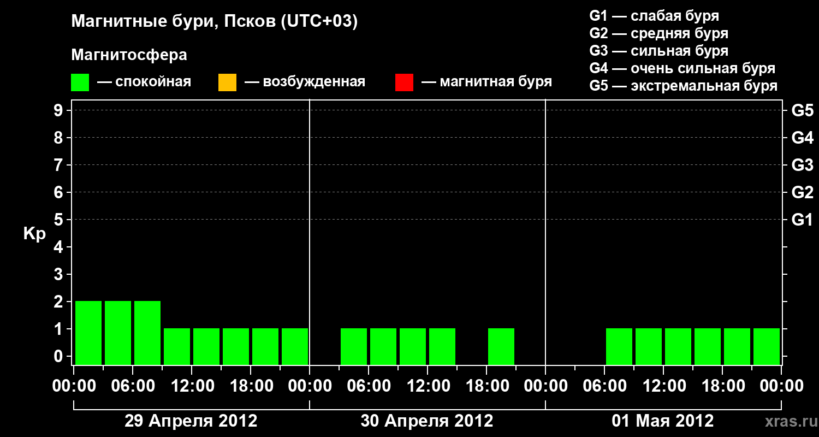The height and width of the screenshot is (437, 819).
Task: Select the 12:00–15:00 bar on 29 Апреля
Action: pyautogui.click(x=206, y=346)
